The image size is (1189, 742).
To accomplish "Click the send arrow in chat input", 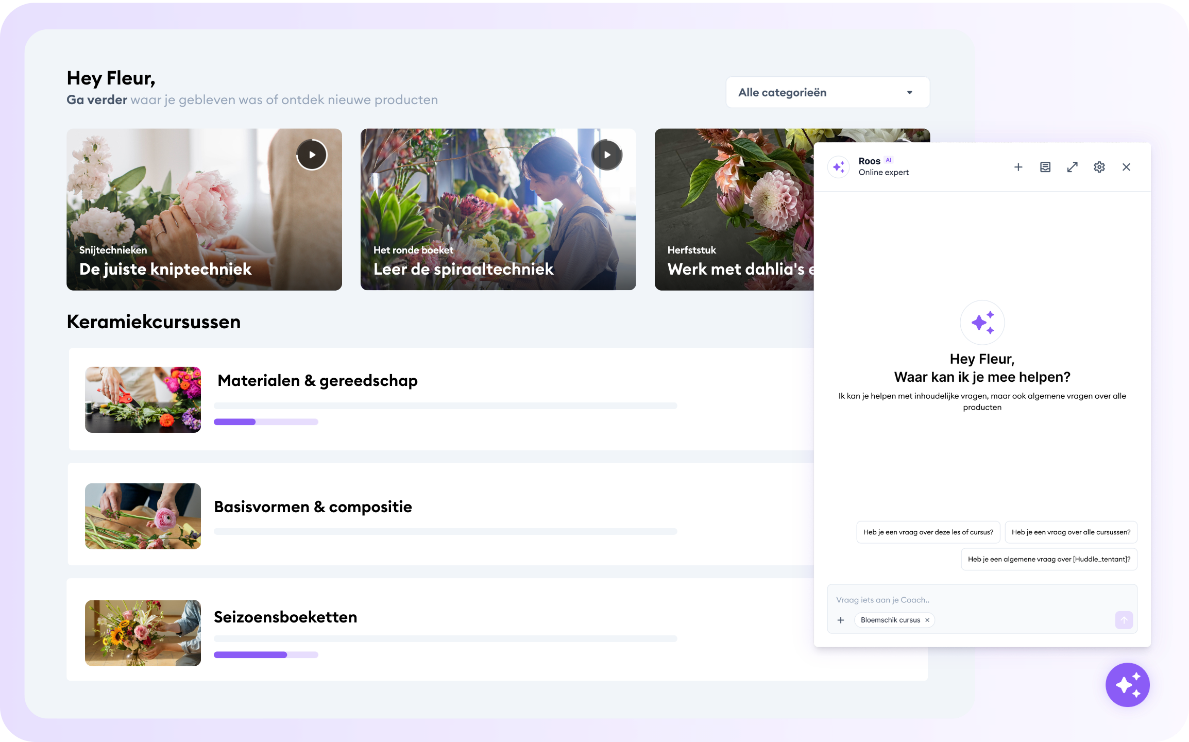I will coord(1124,620).
